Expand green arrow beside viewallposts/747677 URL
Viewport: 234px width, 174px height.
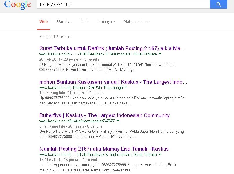click(118, 121)
